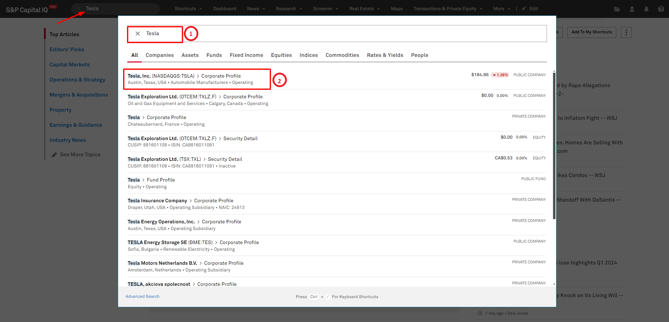The image size is (669, 322).
Task: Click the clock icon beside 1 day ago
Action: (x=480, y=313)
